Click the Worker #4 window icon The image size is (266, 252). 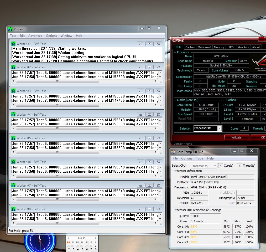[x=13, y=115]
